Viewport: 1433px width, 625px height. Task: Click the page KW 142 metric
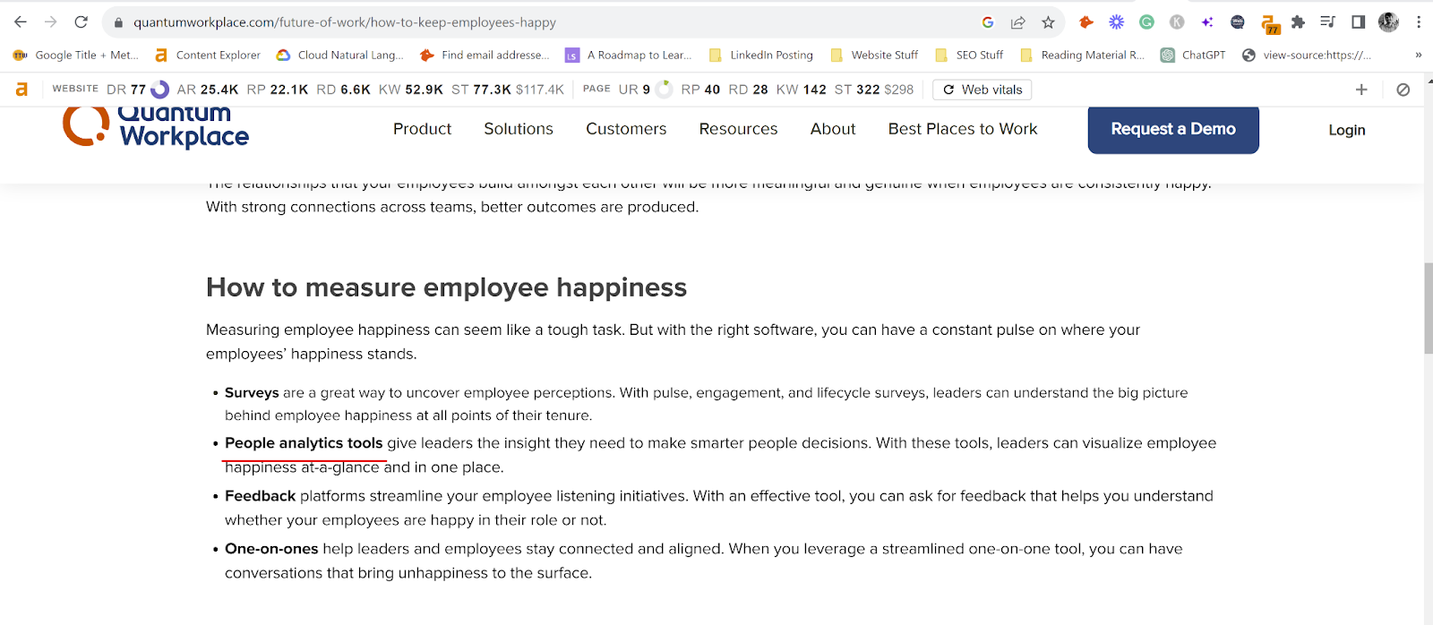[x=802, y=90]
